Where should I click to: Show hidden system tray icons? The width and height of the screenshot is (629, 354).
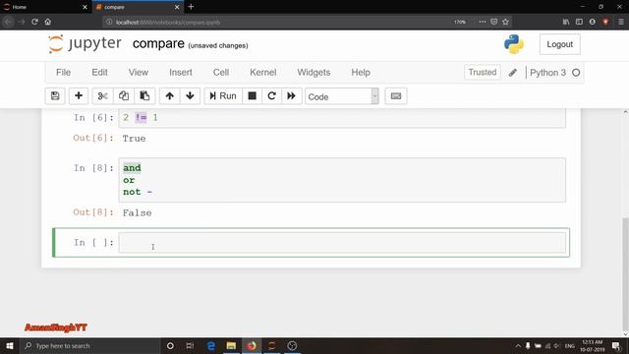click(518, 345)
